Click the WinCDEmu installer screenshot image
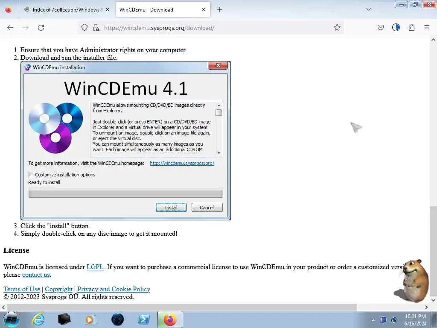This screenshot has width=437, height=328. tap(126, 141)
